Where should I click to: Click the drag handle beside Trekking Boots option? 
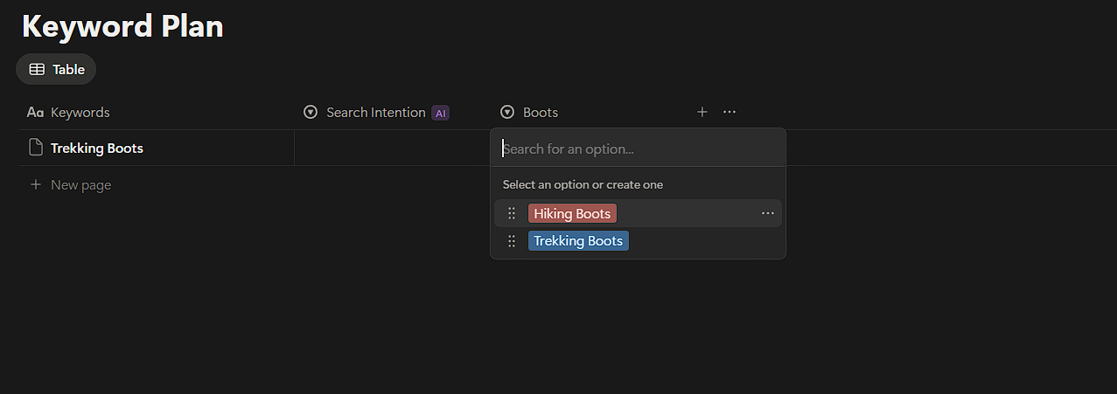pos(512,241)
